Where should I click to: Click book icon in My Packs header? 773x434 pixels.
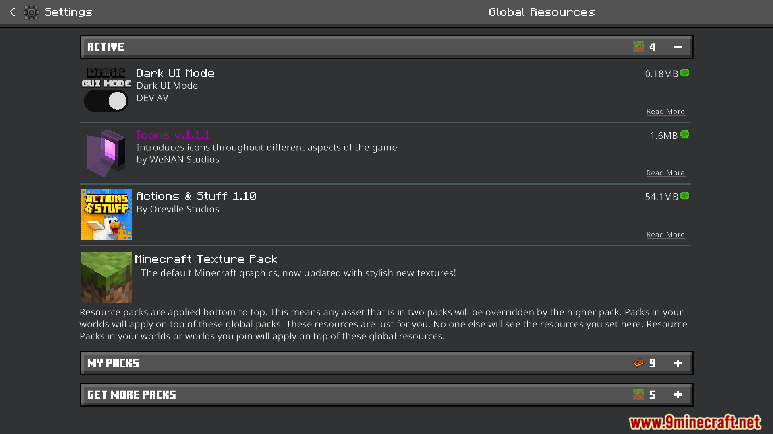[x=638, y=363]
